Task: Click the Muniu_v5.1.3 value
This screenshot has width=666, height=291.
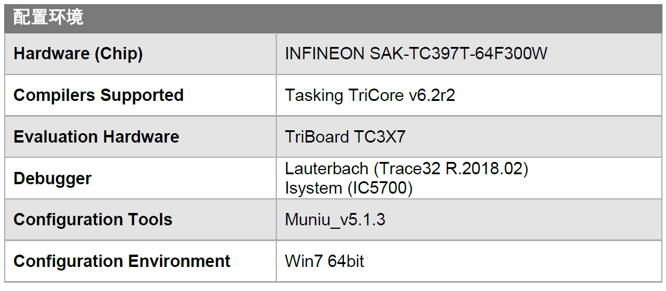Action: coord(335,220)
